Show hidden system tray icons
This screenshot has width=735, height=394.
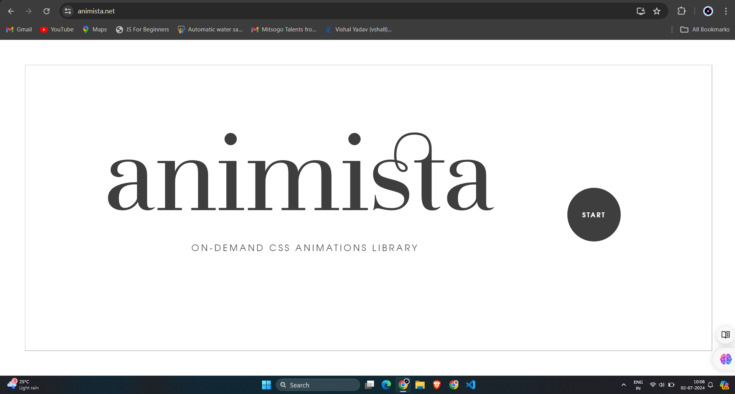624,385
